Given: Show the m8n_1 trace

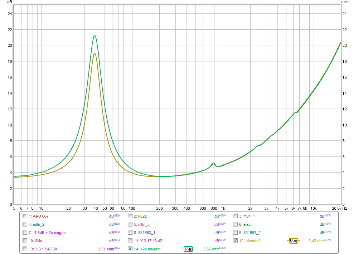Looking at the screenshot, I should [236, 216].
